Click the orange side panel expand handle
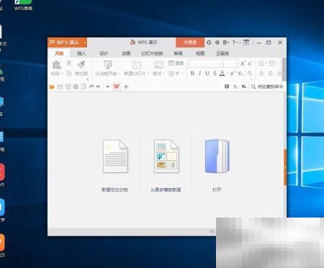The image size is (324, 268). coord(285,167)
